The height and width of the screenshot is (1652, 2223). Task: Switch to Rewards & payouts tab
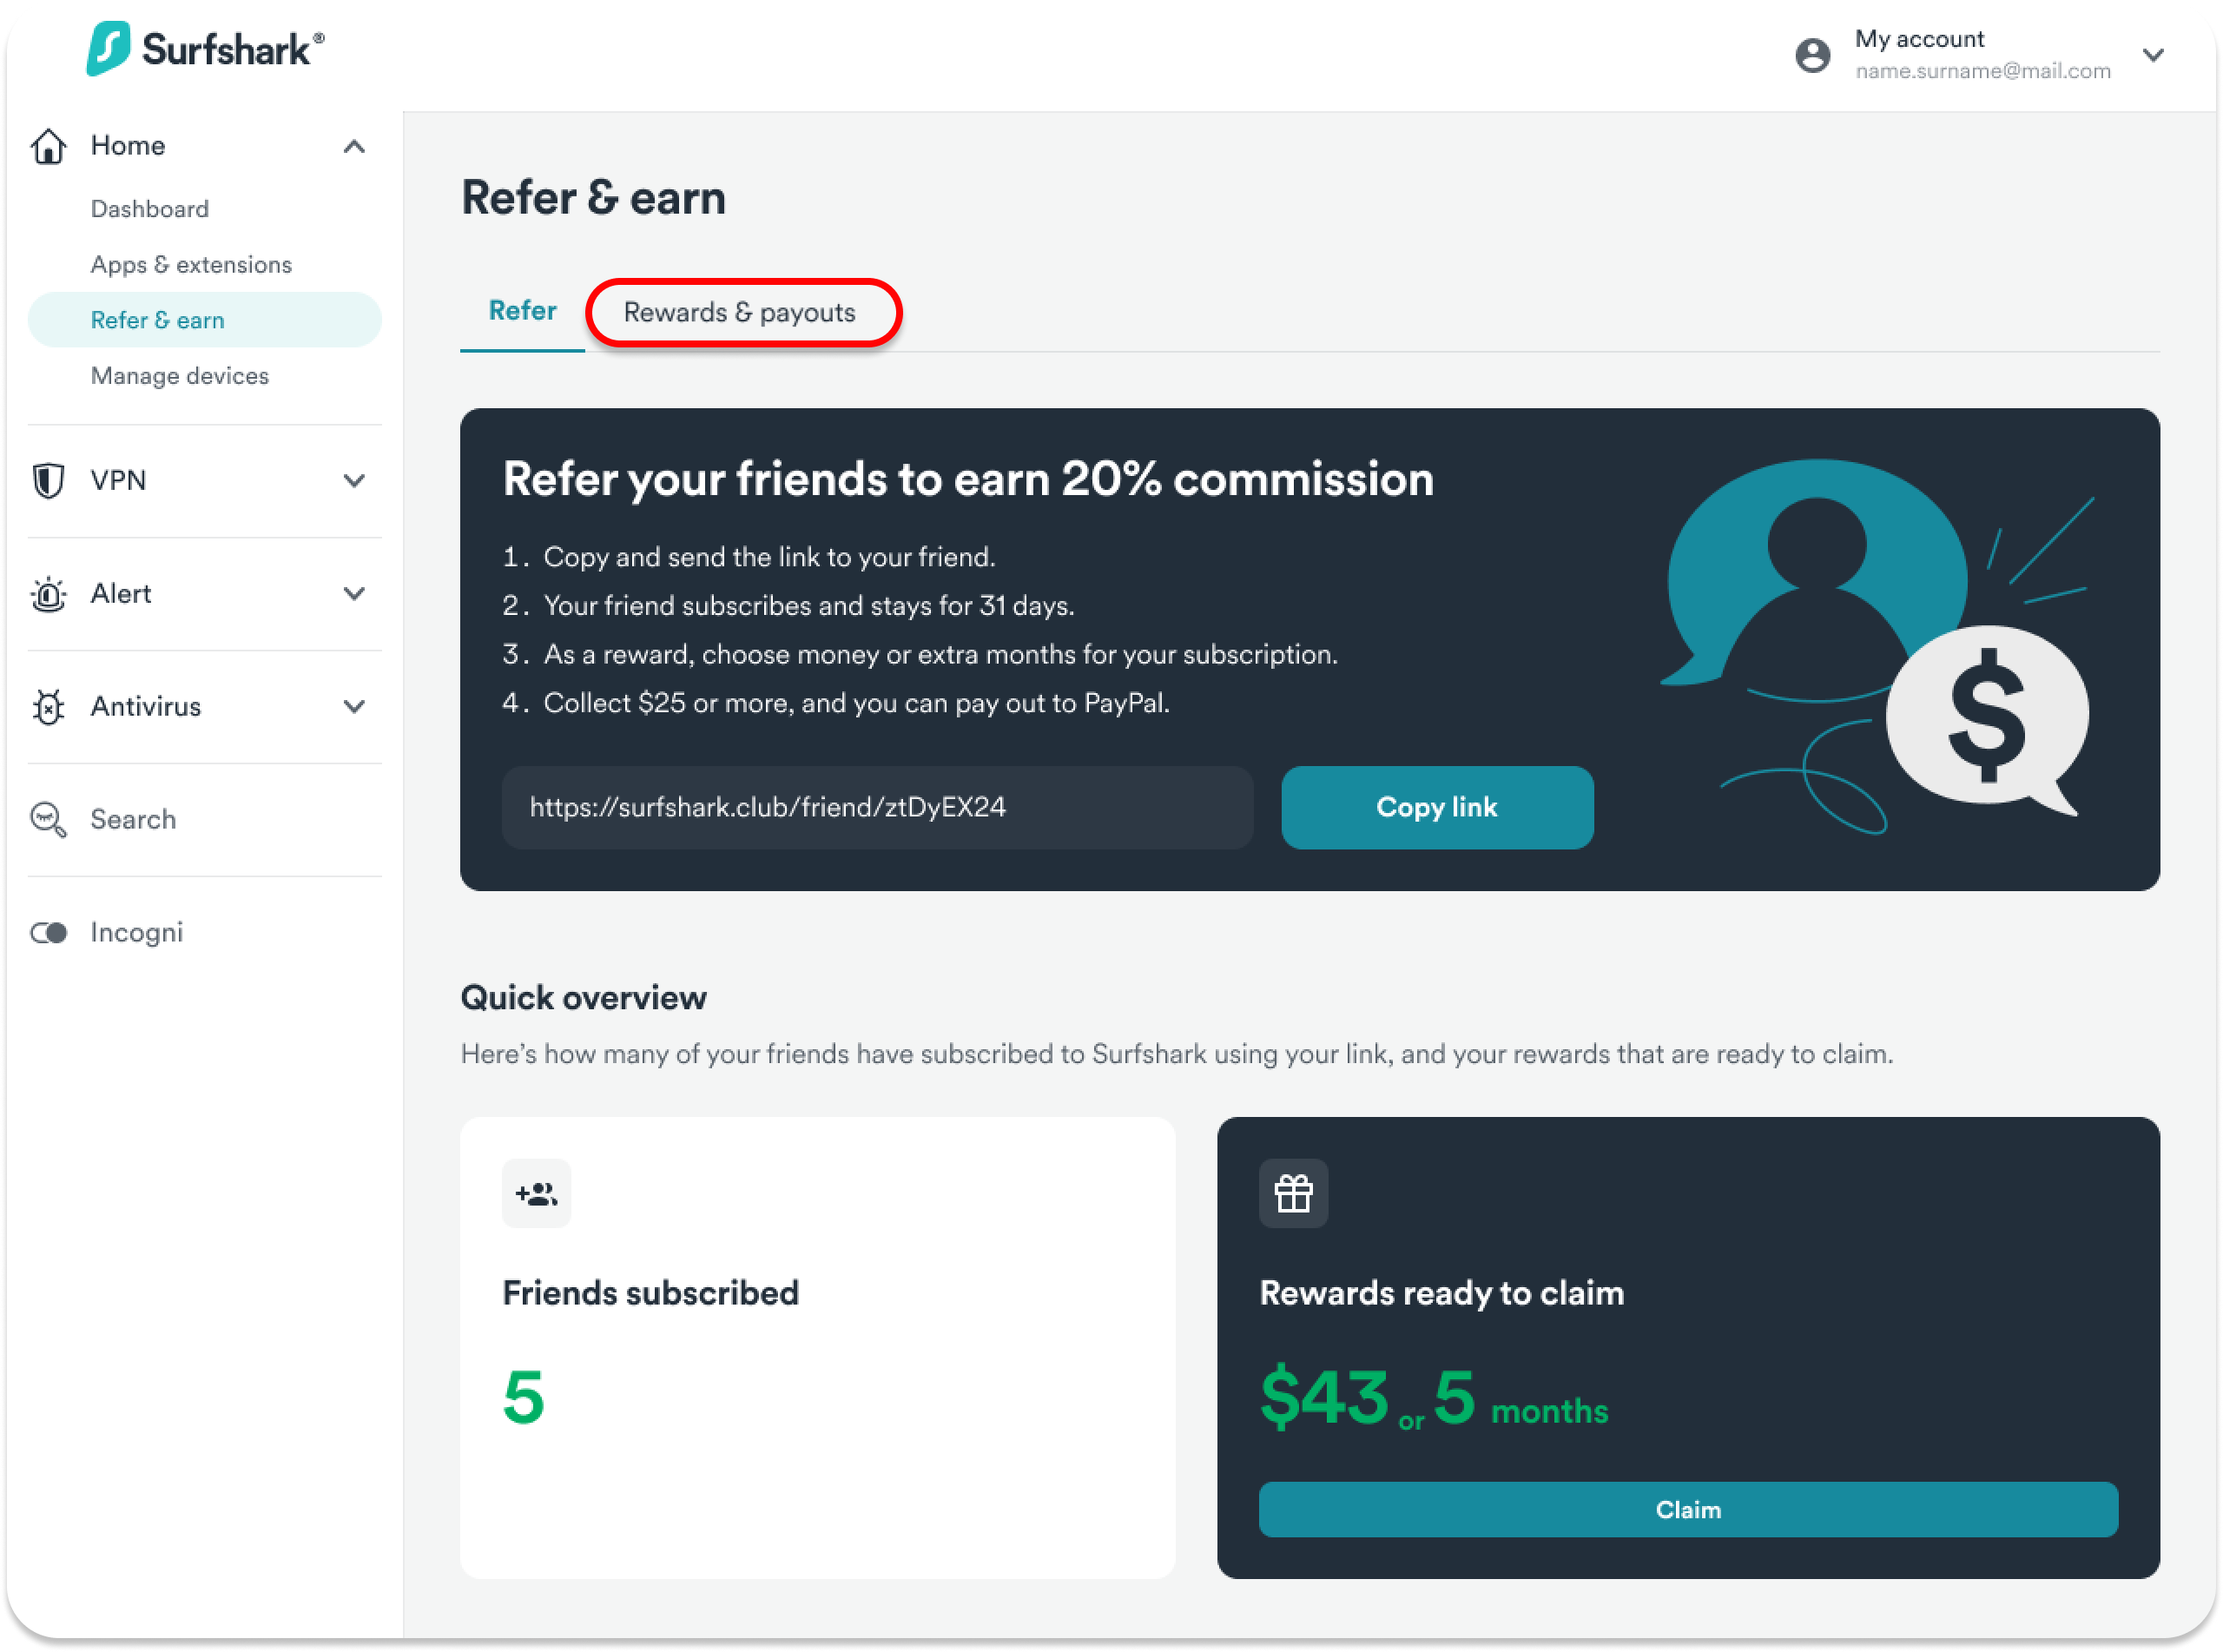[x=740, y=313]
